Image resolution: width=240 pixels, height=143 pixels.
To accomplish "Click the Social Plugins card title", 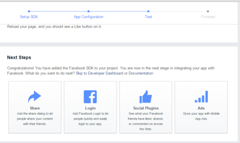I will 146,108.
